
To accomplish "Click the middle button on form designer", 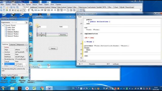I will click(x=53, y=49).
